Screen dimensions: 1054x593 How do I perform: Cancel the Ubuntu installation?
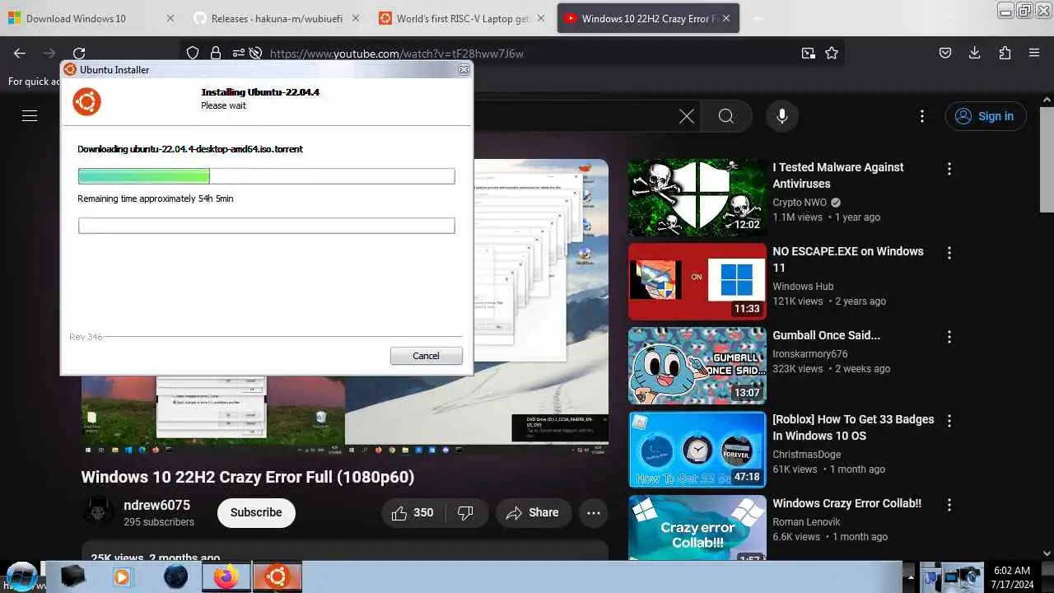click(426, 356)
